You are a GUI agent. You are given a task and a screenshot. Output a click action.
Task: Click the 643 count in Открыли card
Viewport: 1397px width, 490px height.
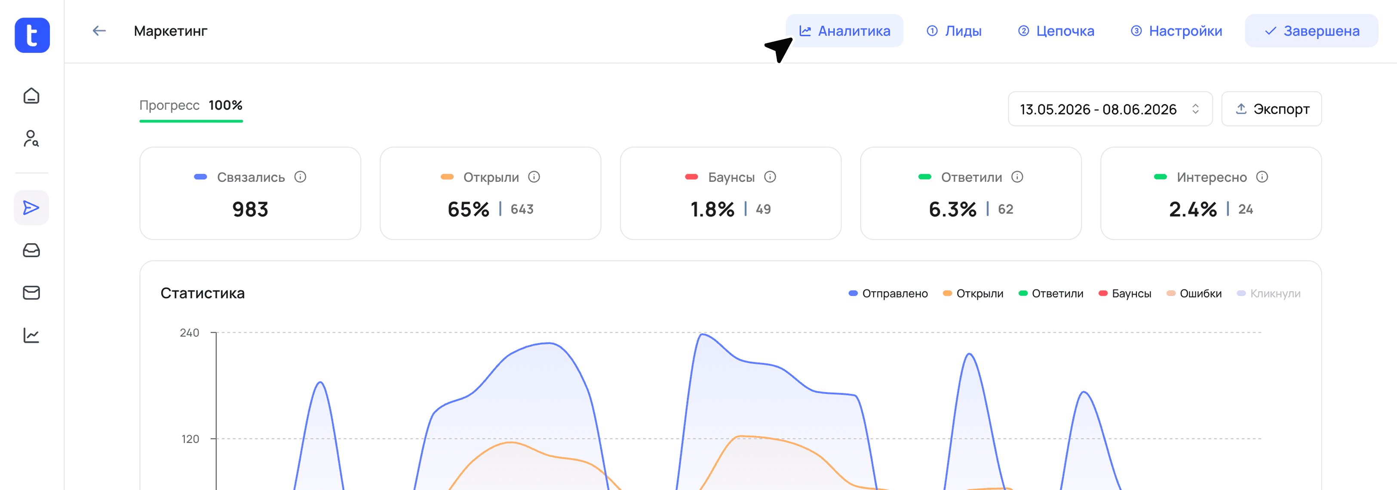pos(522,209)
